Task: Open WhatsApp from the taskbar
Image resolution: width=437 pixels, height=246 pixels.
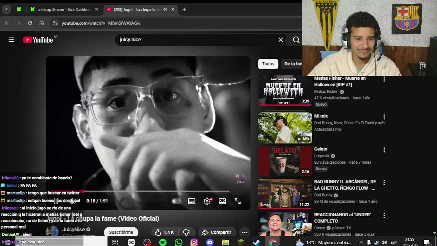Action: 178,243
